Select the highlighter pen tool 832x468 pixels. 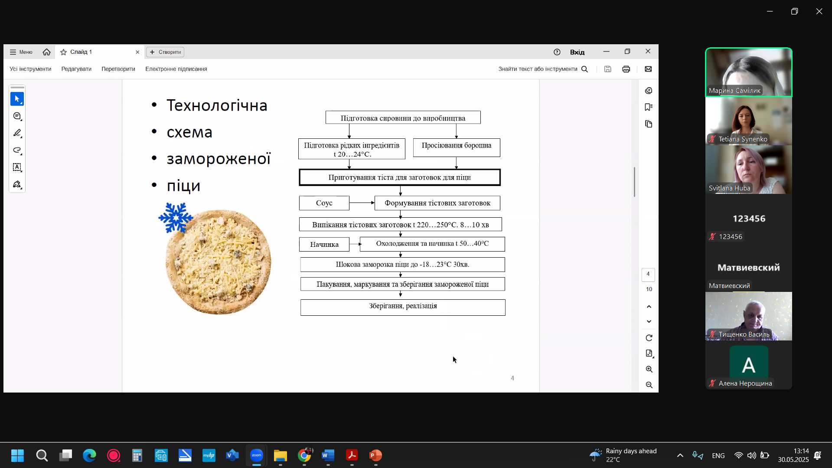(x=17, y=133)
